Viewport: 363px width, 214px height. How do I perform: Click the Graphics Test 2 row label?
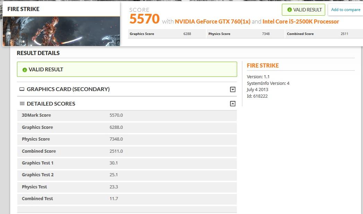click(x=38, y=175)
